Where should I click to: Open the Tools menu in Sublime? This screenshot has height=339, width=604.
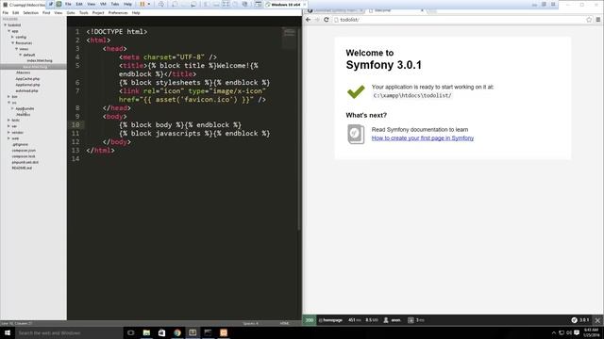(x=84, y=12)
